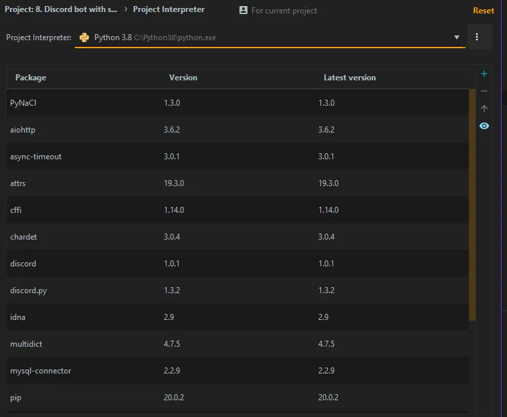Open the interpreter options three-dot menu
507x417 pixels.
coord(477,37)
